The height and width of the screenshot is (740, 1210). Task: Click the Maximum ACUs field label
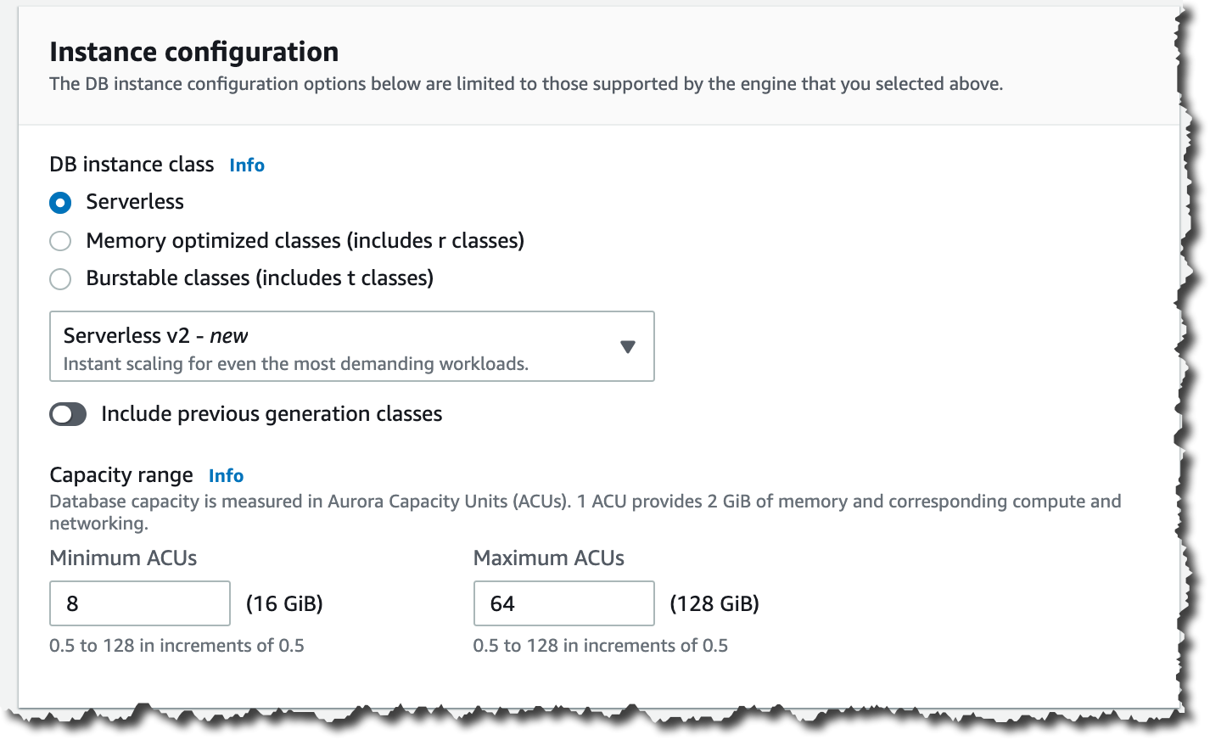point(548,558)
